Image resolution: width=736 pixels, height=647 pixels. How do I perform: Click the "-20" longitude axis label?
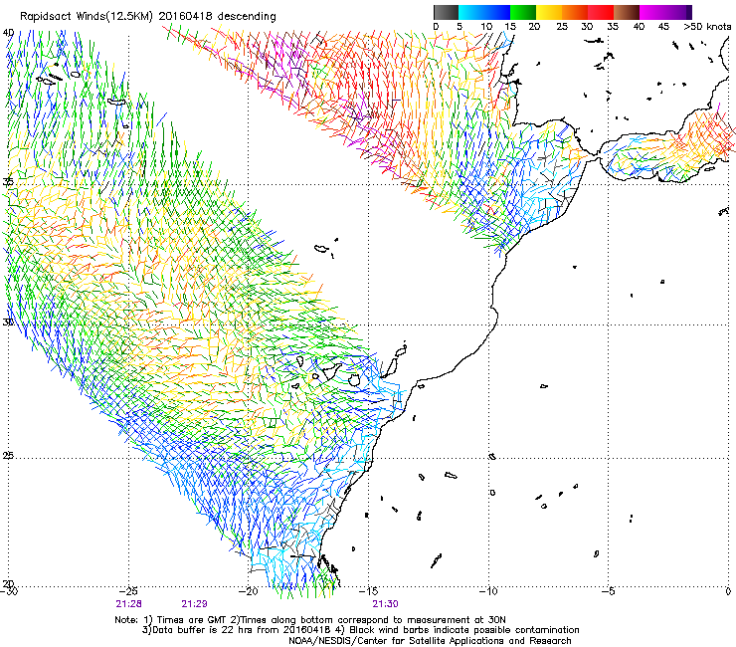[249, 591]
